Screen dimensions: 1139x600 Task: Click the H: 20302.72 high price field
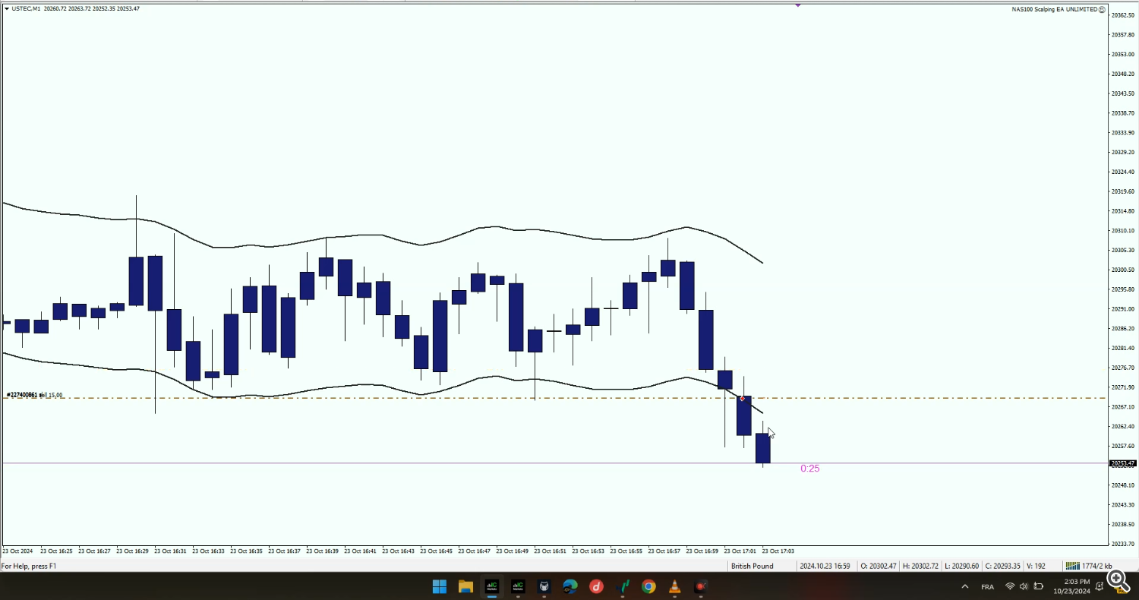[920, 566]
